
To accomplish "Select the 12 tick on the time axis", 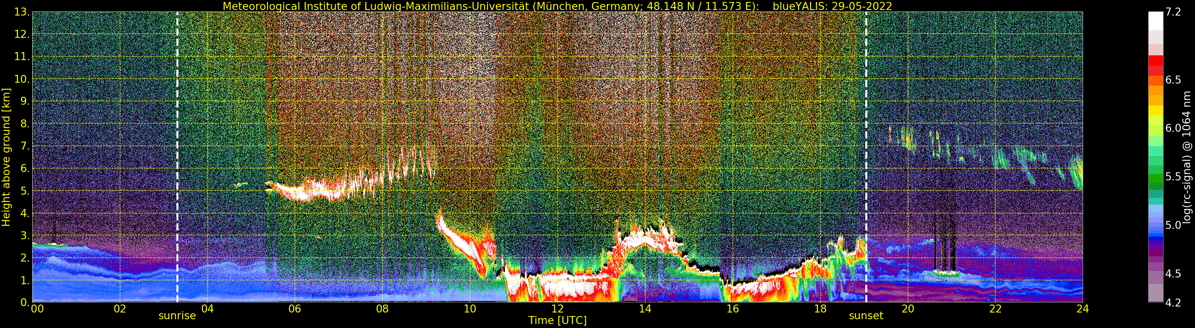I will click(557, 308).
